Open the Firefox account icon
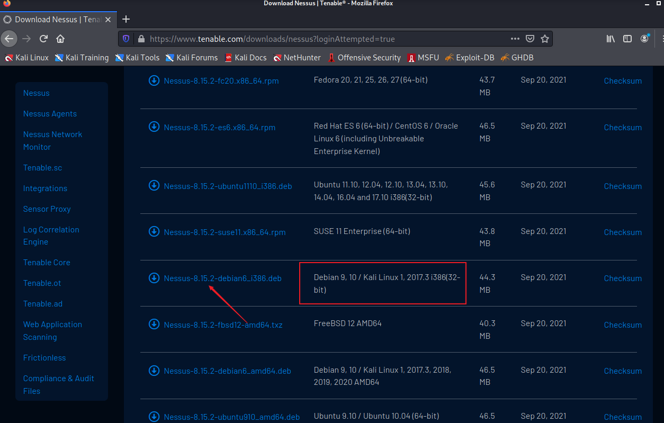The height and width of the screenshot is (423, 664). (x=644, y=39)
